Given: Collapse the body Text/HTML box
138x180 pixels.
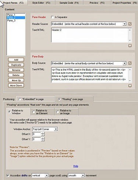Looking at the screenshot, I should (130, 86).
